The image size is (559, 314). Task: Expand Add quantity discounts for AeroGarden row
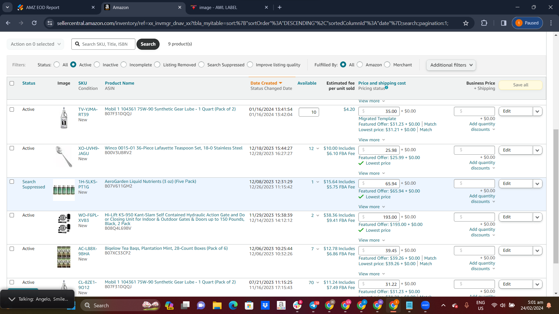[483, 199]
